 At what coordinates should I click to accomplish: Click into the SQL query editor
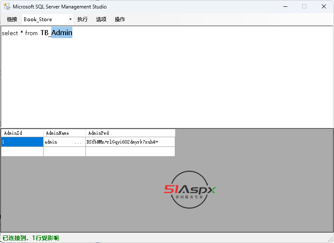coord(167,77)
